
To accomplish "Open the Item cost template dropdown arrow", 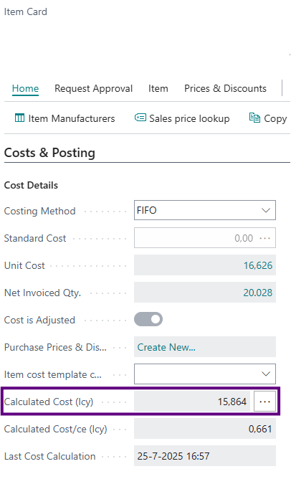I will [266, 374].
